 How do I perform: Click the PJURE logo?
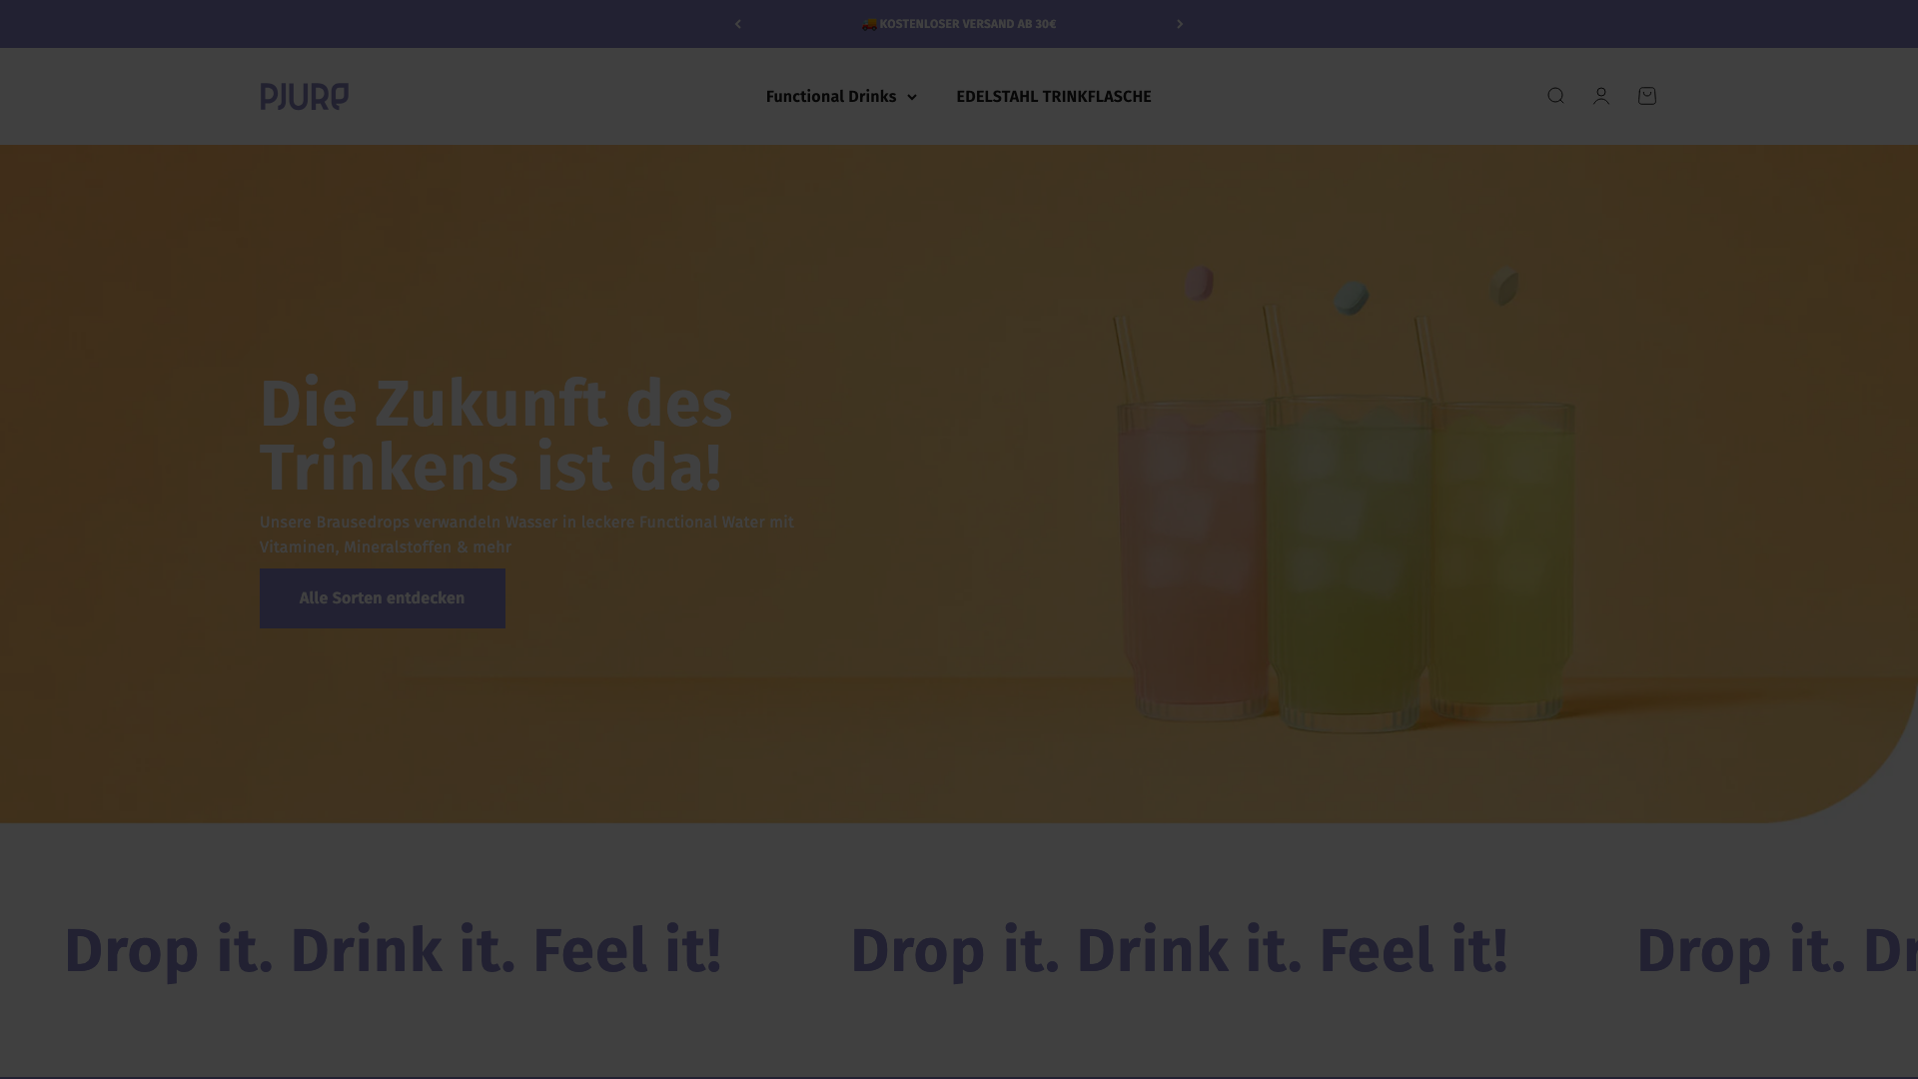coord(305,96)
